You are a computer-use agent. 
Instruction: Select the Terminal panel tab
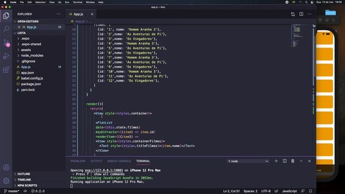143,161
